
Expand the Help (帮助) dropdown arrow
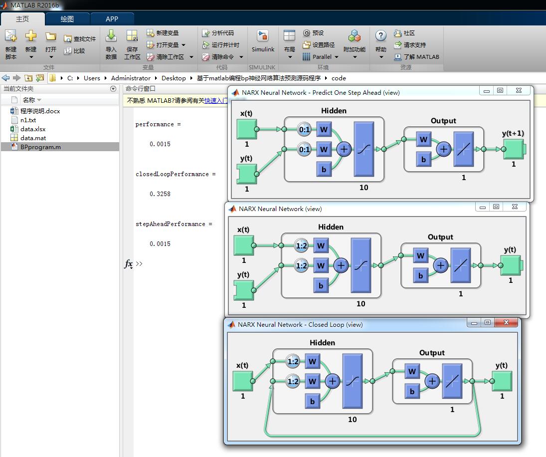[x=381, y=57]
